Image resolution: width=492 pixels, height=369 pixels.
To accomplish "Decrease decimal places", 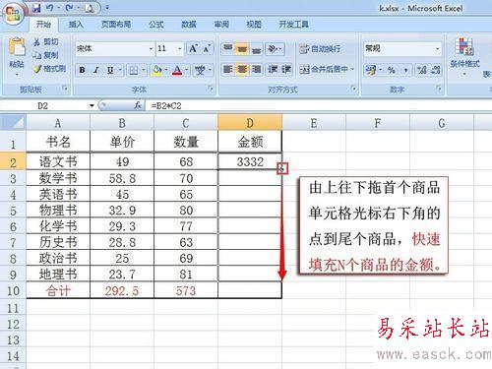I will point(436,70).
